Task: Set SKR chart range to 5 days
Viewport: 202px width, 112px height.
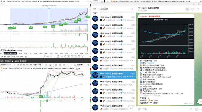Action: click(x=5, y=57)
